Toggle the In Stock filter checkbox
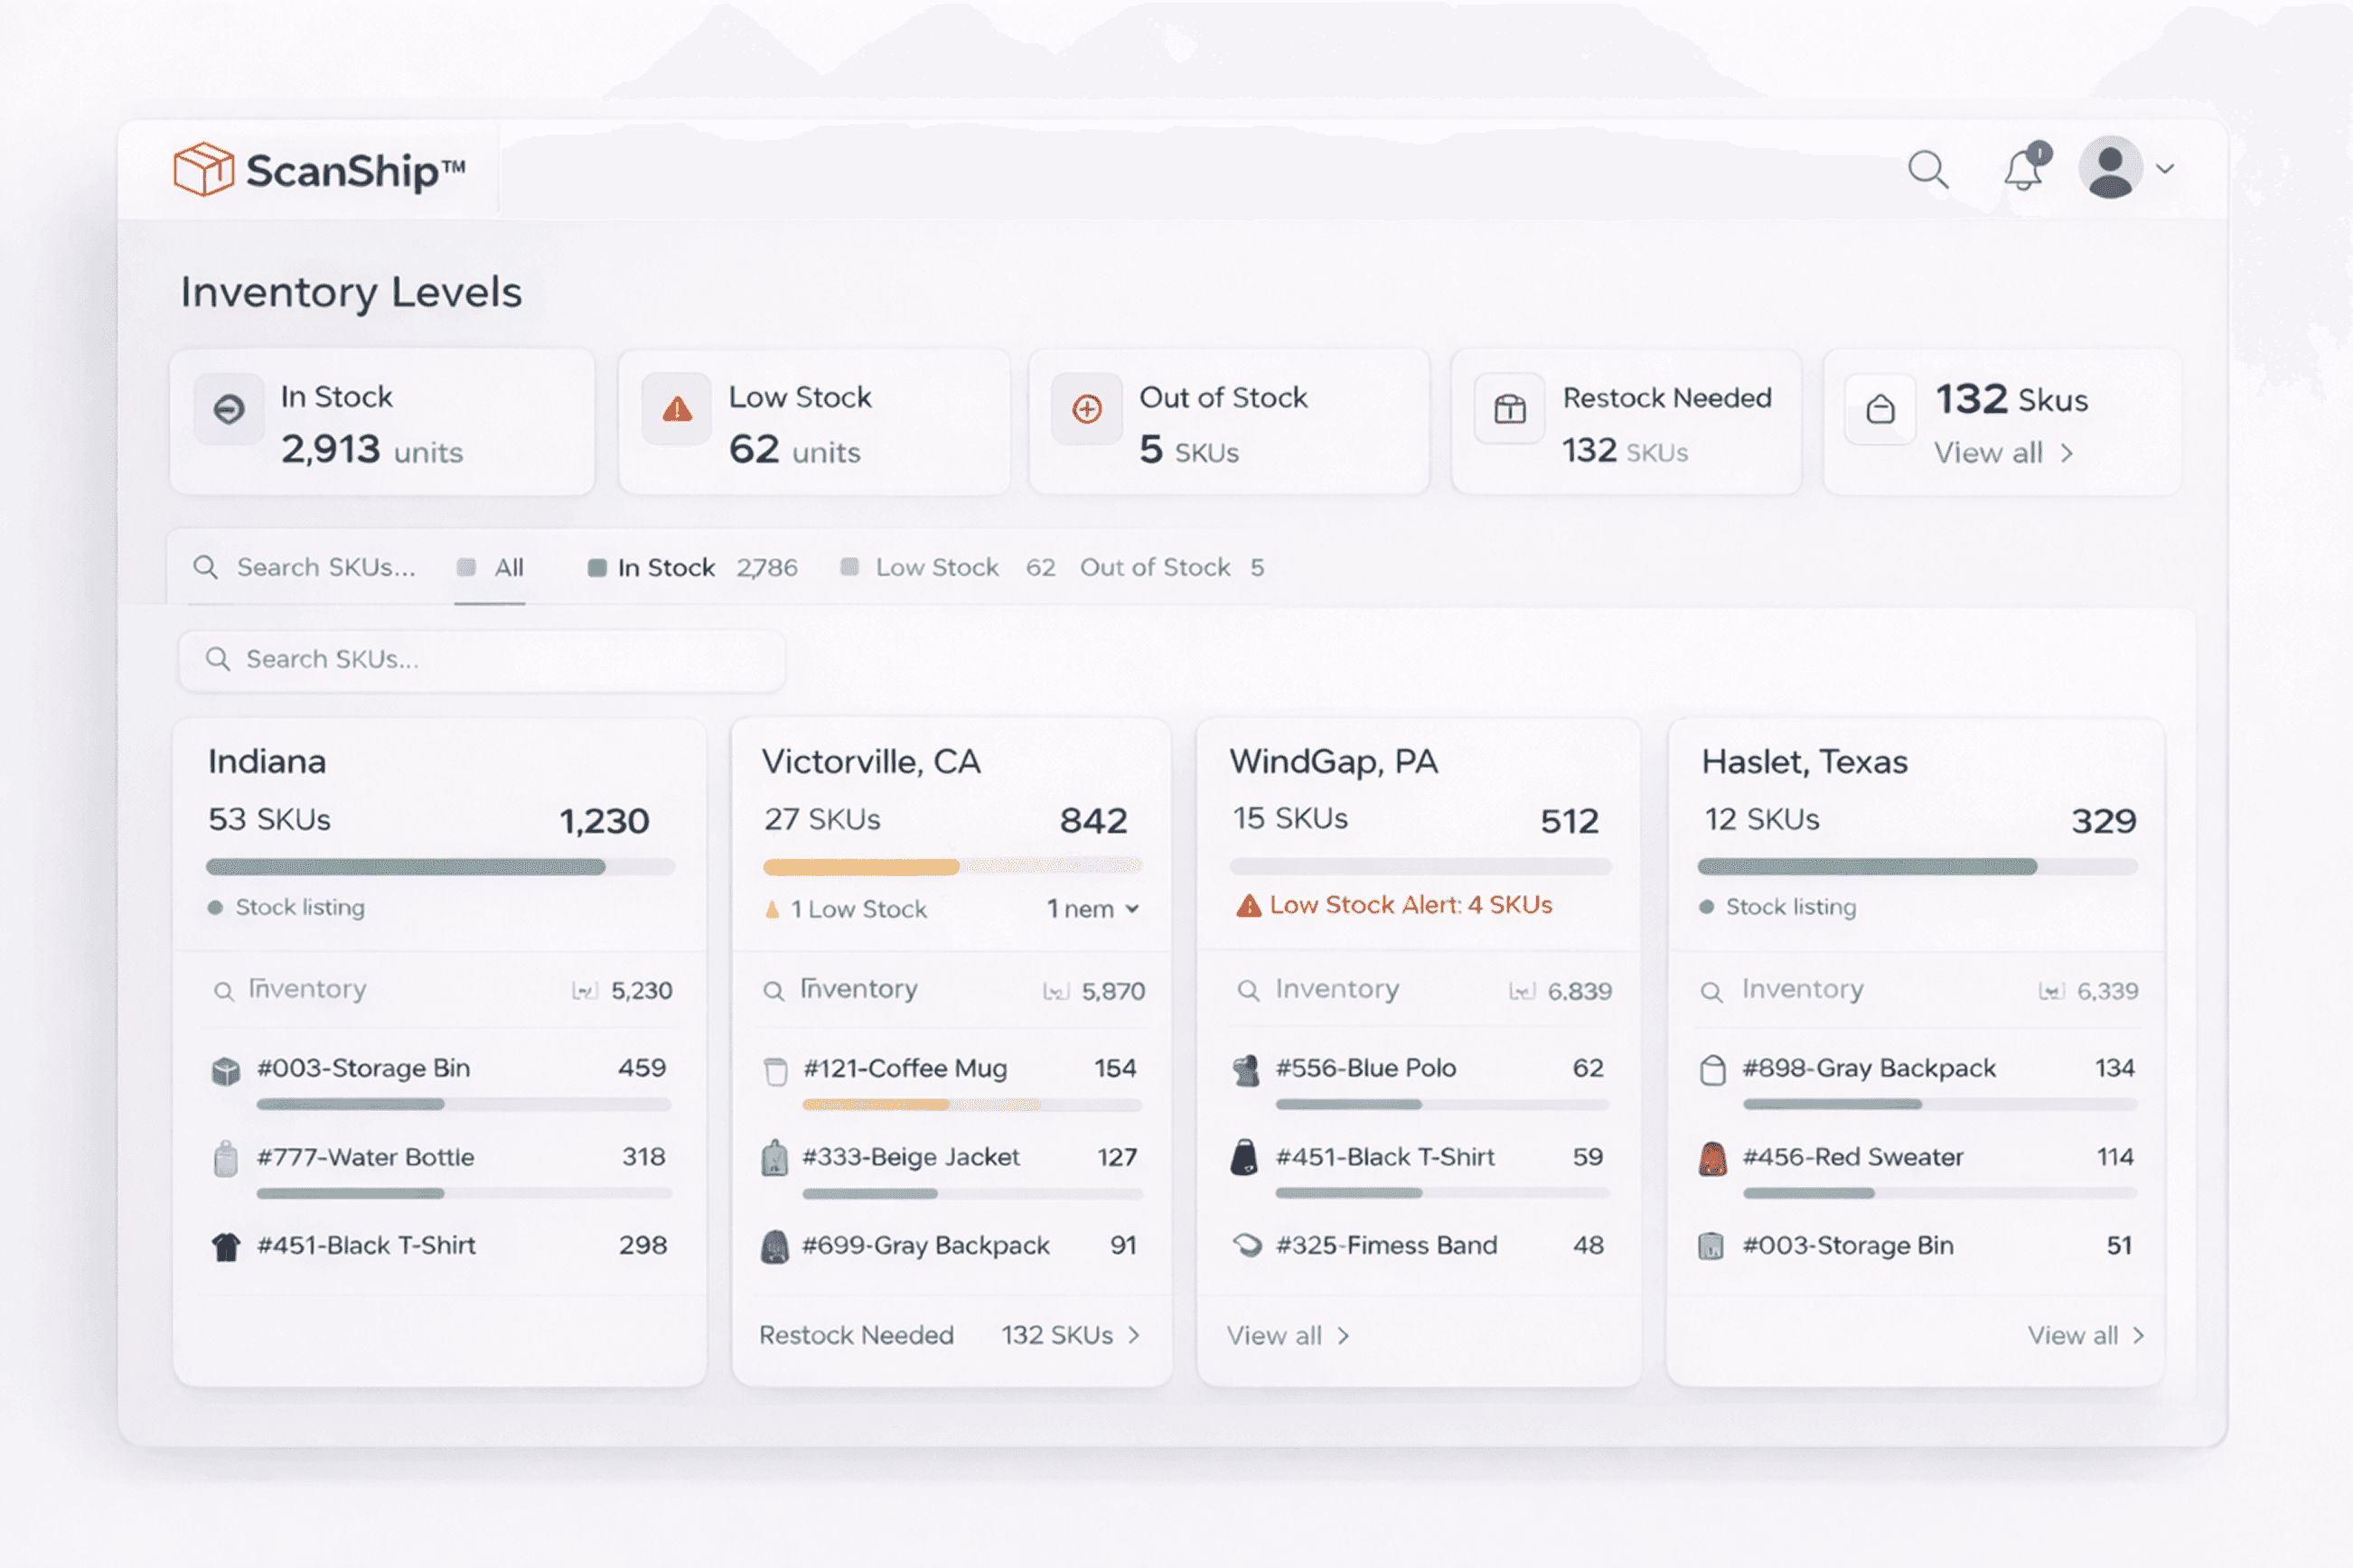The height and width of the screenshot is (1568, 2353). click(597, 568)
